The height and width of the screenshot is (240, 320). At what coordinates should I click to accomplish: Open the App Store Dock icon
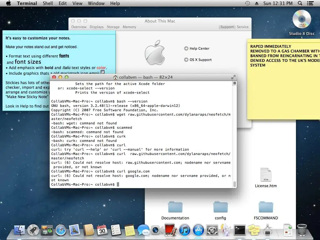click(198, 230)
